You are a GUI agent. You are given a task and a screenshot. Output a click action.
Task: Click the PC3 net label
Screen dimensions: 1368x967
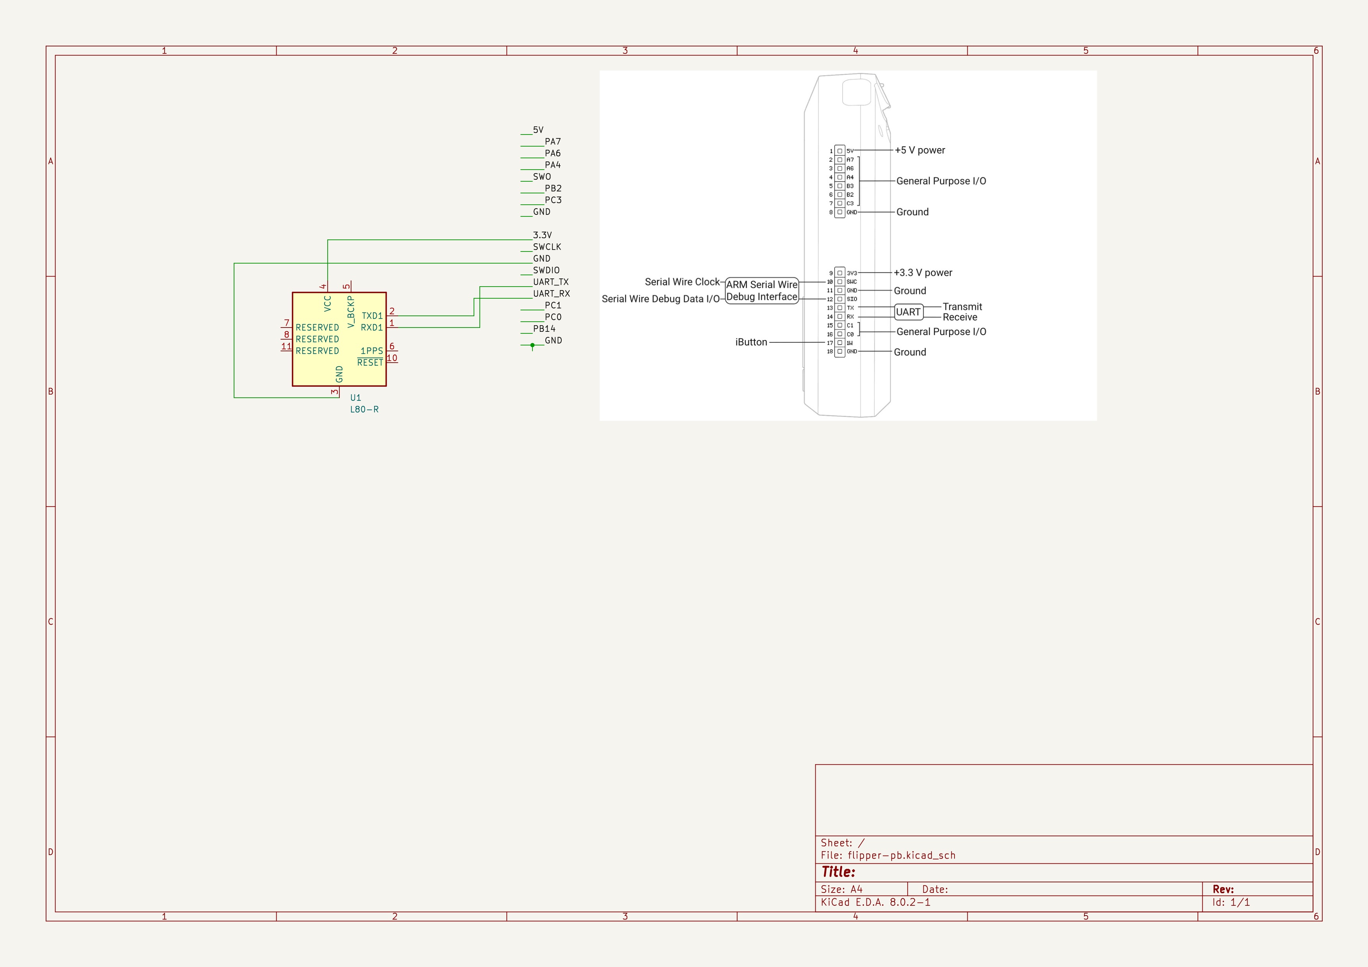click(553, 200)
